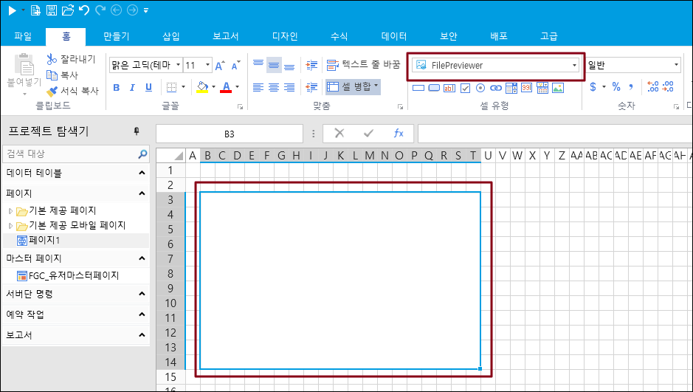Click the Underline formatting icon
Screen dimensions: 693x392
point(148,87)
